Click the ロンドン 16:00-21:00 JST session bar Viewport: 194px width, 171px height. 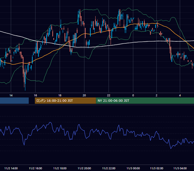click(65, 101)
